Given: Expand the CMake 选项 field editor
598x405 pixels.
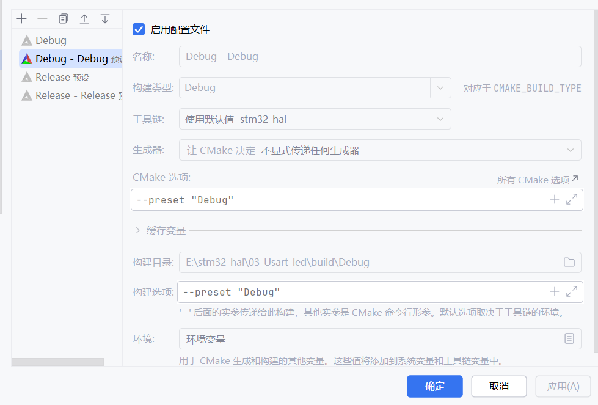Looking at the screenshot, I should [x=571, y=199].
